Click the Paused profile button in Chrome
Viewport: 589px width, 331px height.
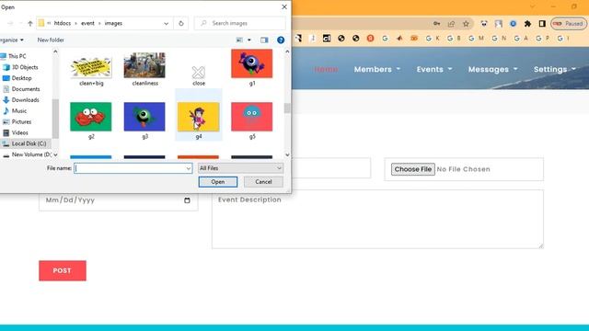[x=569, y=24]
